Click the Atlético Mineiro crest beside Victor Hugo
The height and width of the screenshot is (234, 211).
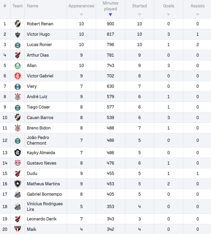coord(18,34)
